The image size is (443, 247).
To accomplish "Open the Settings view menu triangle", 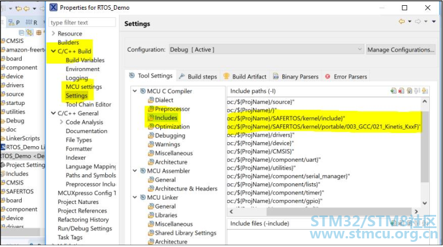I will click(434, 22).
